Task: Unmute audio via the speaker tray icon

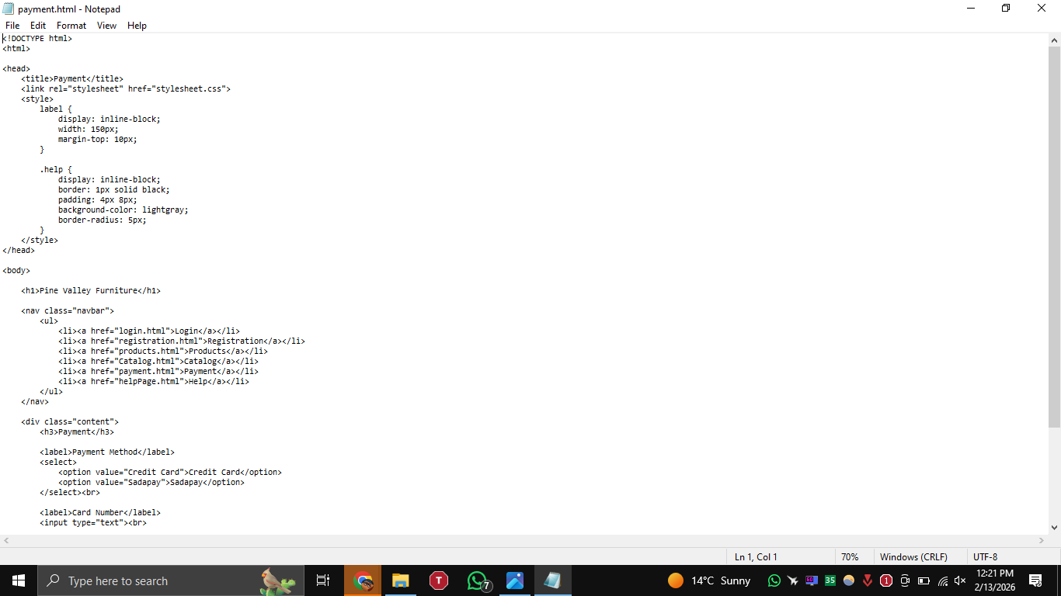Action: point(961,580)
